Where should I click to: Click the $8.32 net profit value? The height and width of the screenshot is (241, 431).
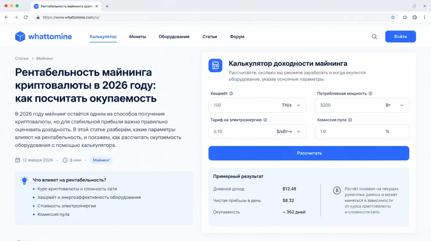coord(288,201)
